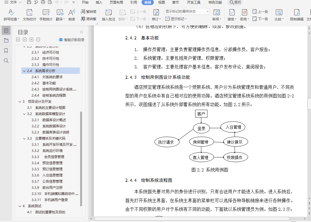
Task: Select the 2.4.4 绘制系统流程图 outline entry
Action: [49, 96]
